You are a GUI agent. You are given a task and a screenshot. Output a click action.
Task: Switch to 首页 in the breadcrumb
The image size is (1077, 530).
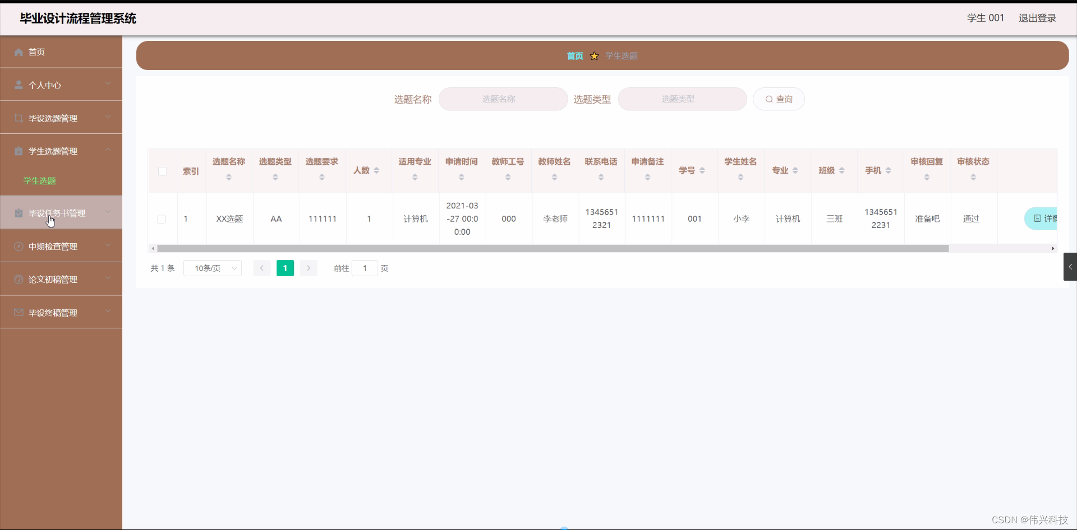[574, 55]
